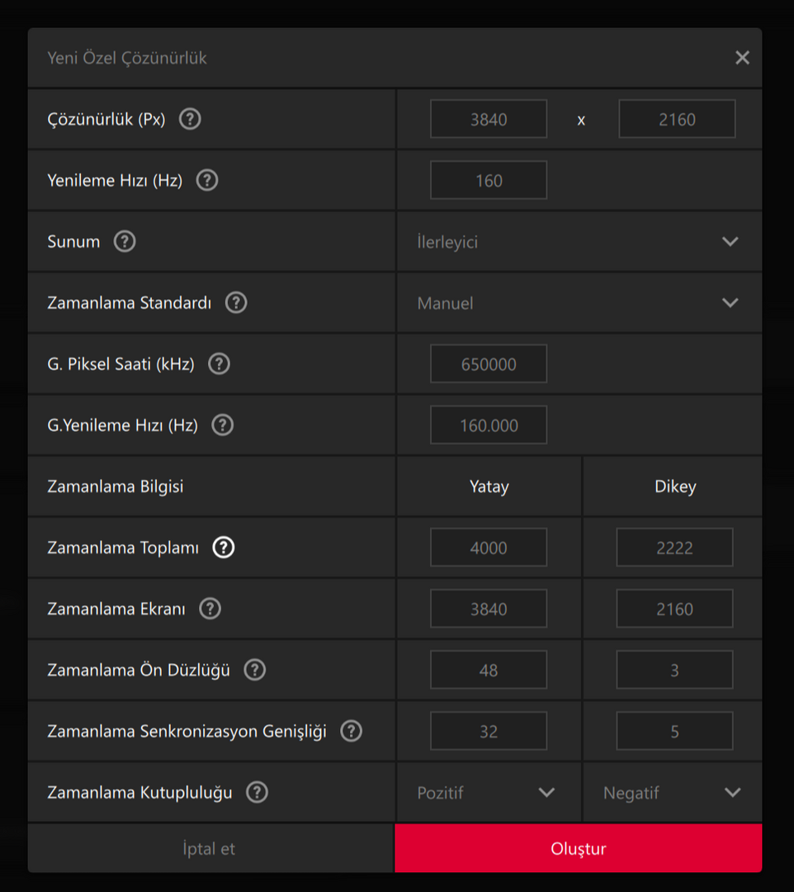
Task: Expand horizontal polarity Pozitif dropdown
Action: (x=487, y=793)
